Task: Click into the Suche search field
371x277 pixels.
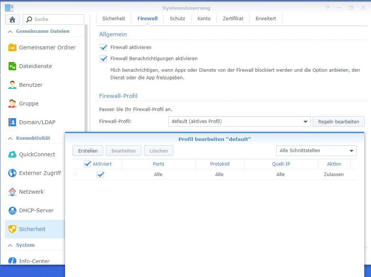Action: tap(56, 19)
